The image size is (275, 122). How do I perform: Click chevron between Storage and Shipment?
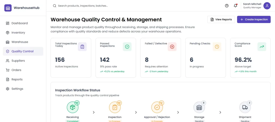tap(220, 112)
